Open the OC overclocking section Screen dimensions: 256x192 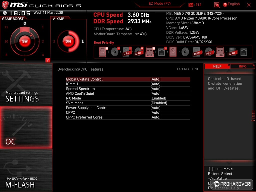click(26, 127)
